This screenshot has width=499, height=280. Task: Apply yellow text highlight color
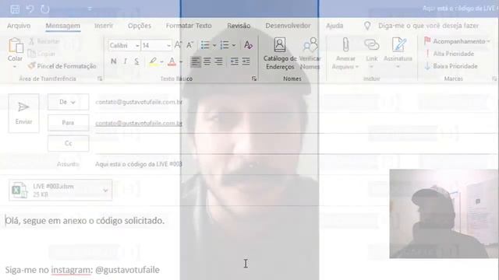pos(153,61)
